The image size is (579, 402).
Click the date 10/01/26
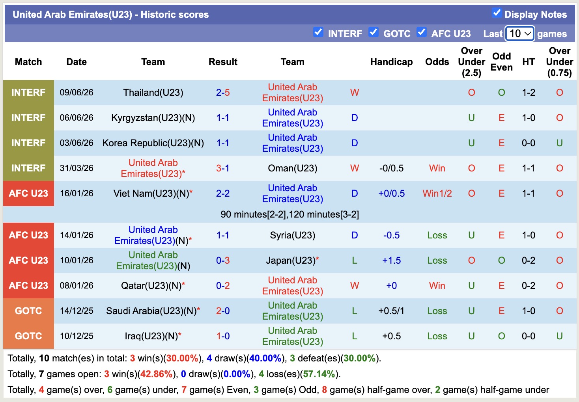pyautogui.click(x=77, y=261)
